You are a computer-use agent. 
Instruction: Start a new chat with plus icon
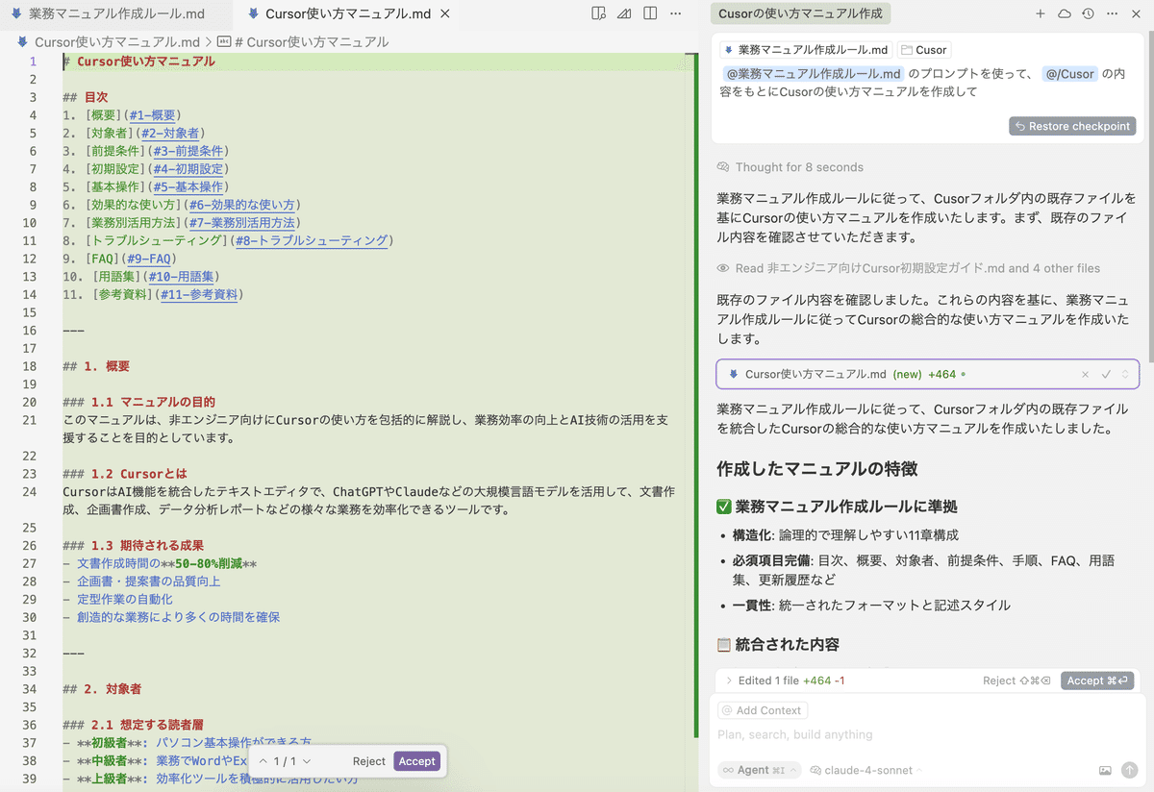point(1040,14)
